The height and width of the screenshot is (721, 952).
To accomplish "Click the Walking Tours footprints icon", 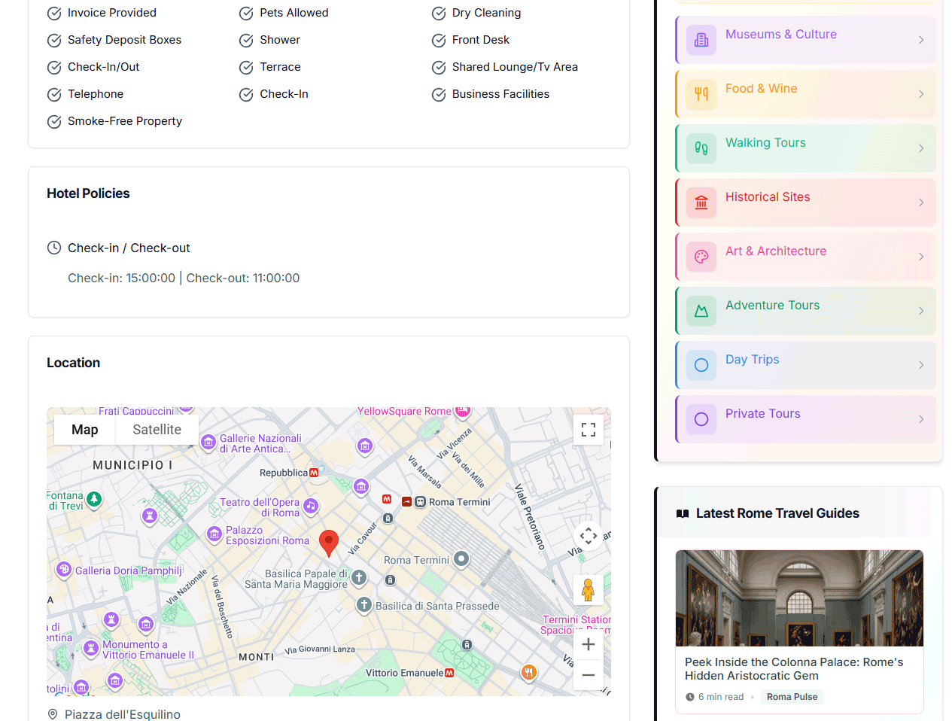I will (701, 148).
